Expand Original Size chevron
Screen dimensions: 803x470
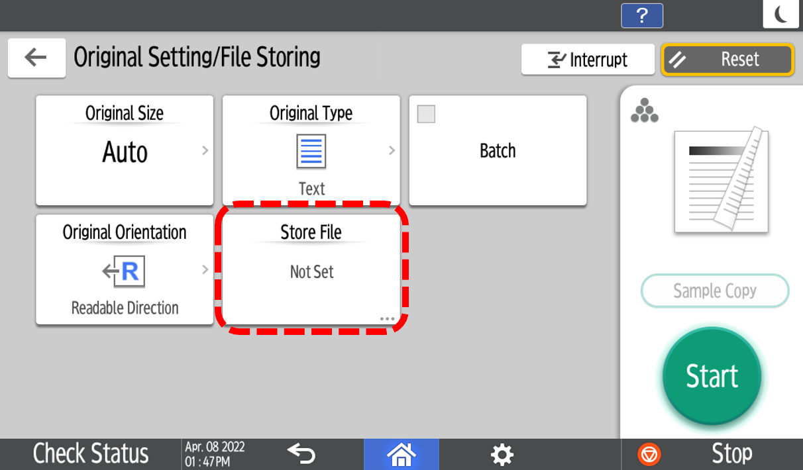coord(205,151)
